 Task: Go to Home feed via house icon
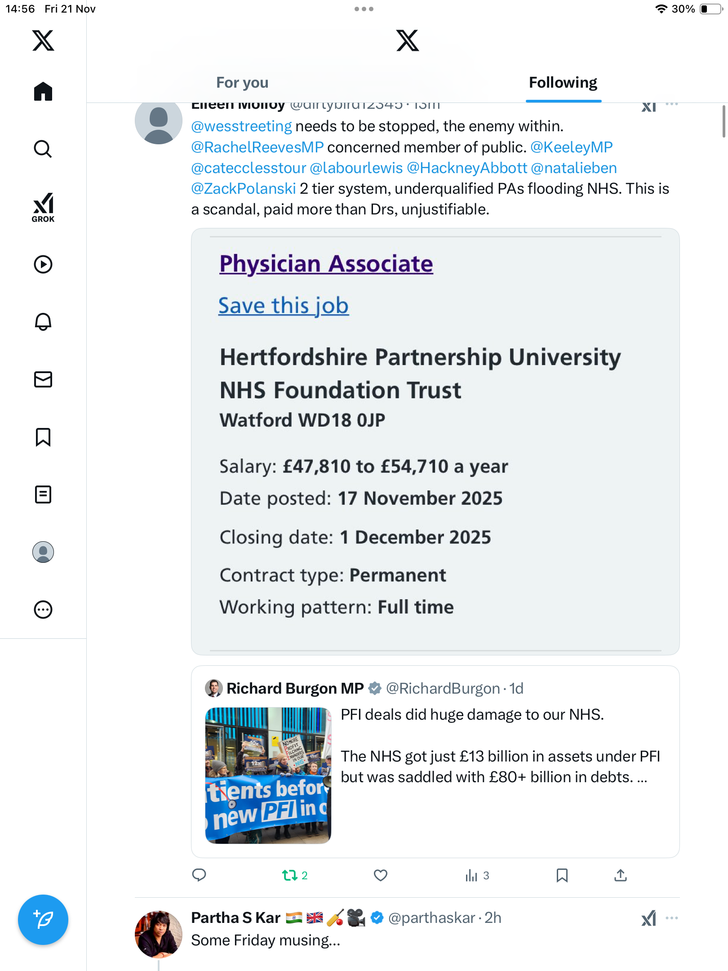[43, 92]
